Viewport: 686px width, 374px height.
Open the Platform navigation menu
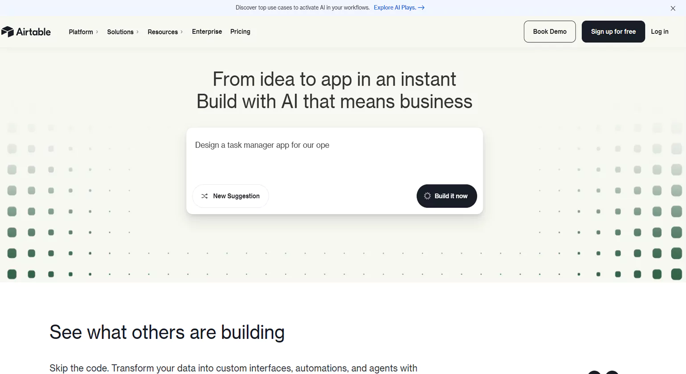[81, 32]
